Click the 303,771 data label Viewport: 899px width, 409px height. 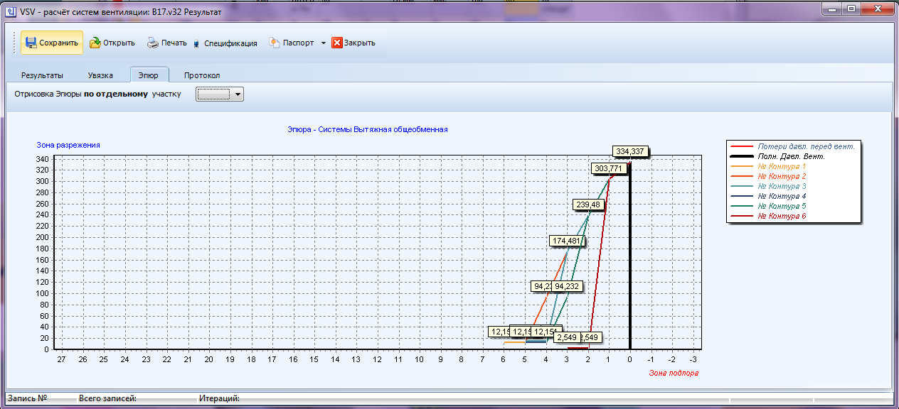[609, 168]
